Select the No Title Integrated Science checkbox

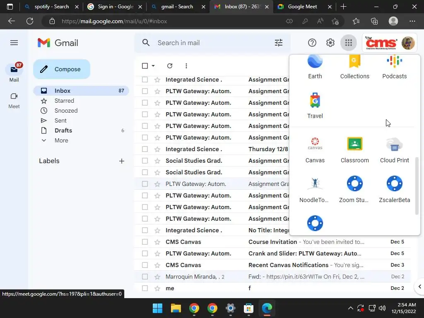pos(145,230)
